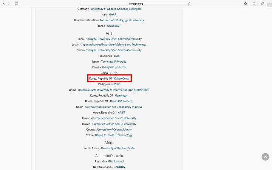Viewport: 272px width, 170px height.
Task: Open the LAGOON mirror link
Action: click(x=119, y=167)
